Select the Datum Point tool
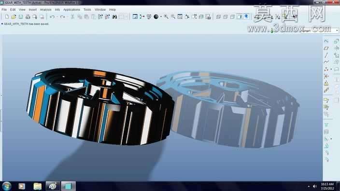The image size is (340, 191). (326, 69)
